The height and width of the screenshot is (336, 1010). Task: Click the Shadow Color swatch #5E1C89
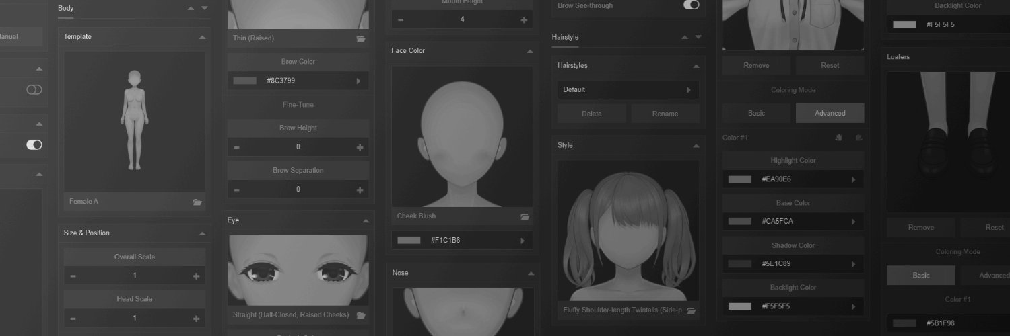[739, 264]
